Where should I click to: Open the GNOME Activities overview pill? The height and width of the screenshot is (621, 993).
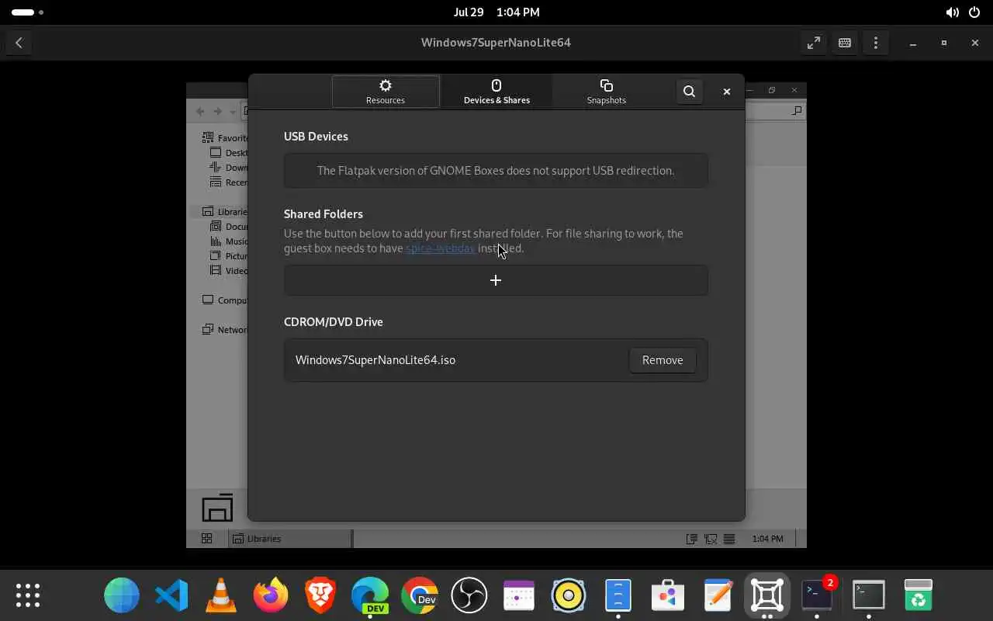(x=28, y=12)
